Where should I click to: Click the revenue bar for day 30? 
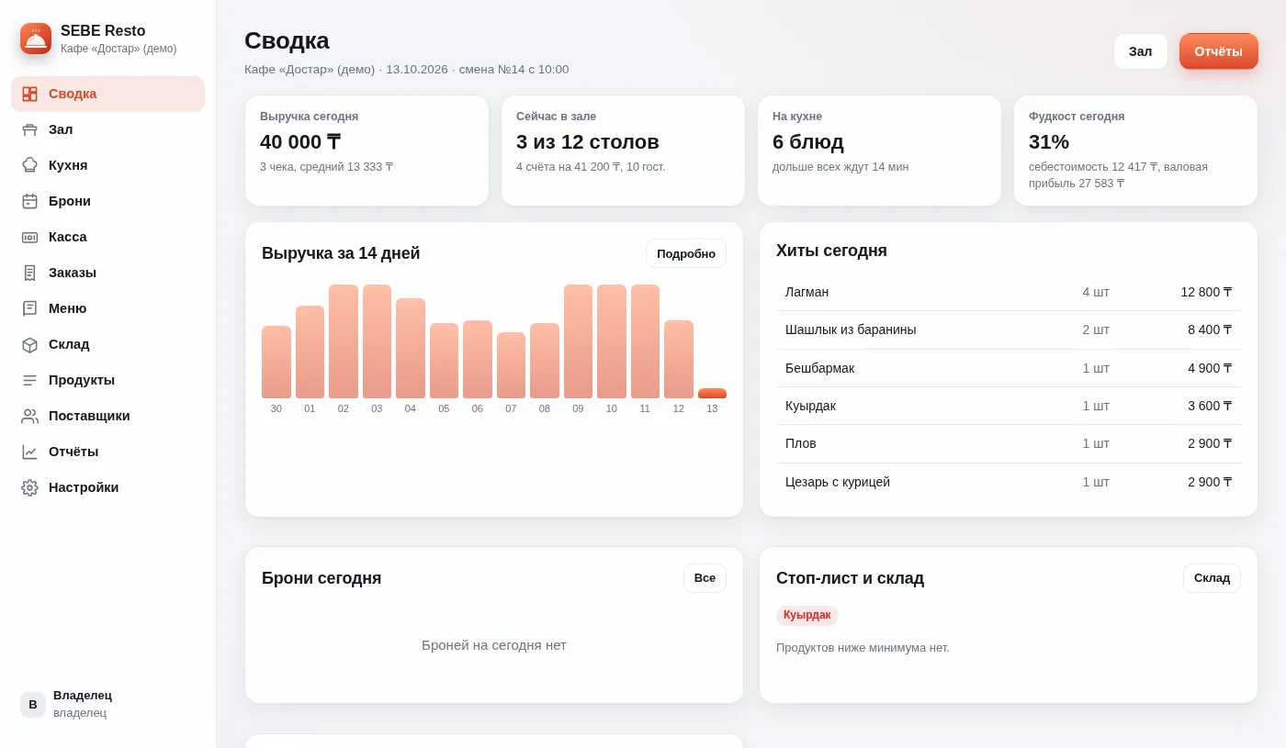point(276,363)
